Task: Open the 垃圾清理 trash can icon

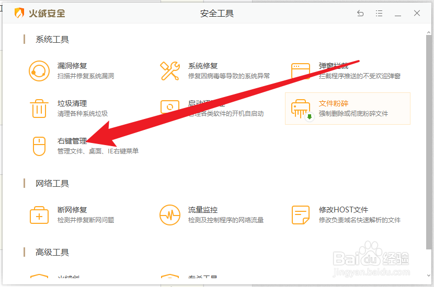Action: tap(39, 109)
